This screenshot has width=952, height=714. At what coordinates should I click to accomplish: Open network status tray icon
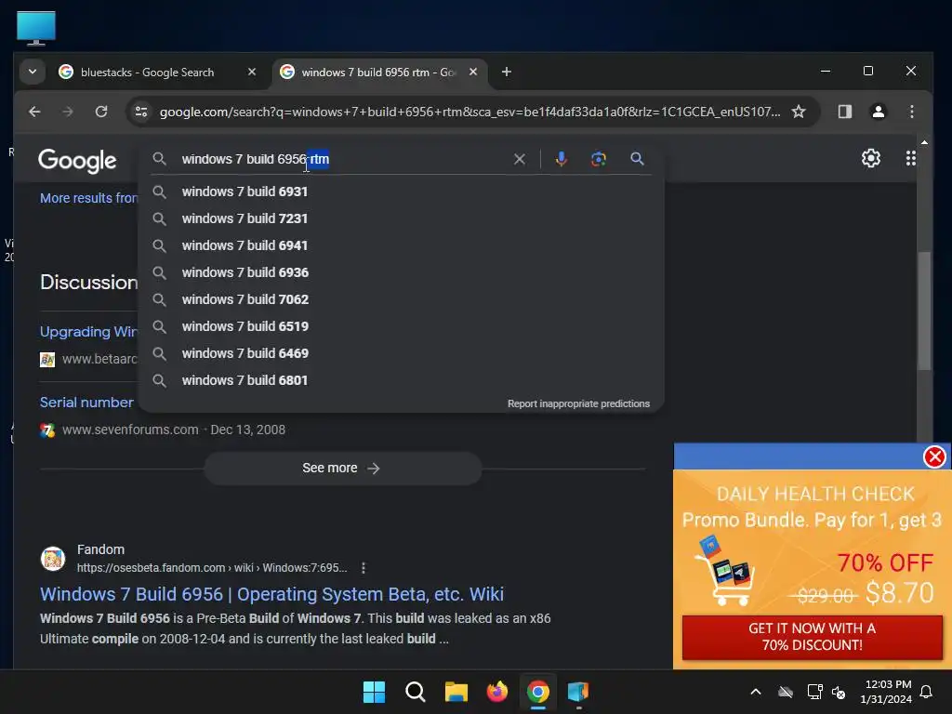point(814,692)
